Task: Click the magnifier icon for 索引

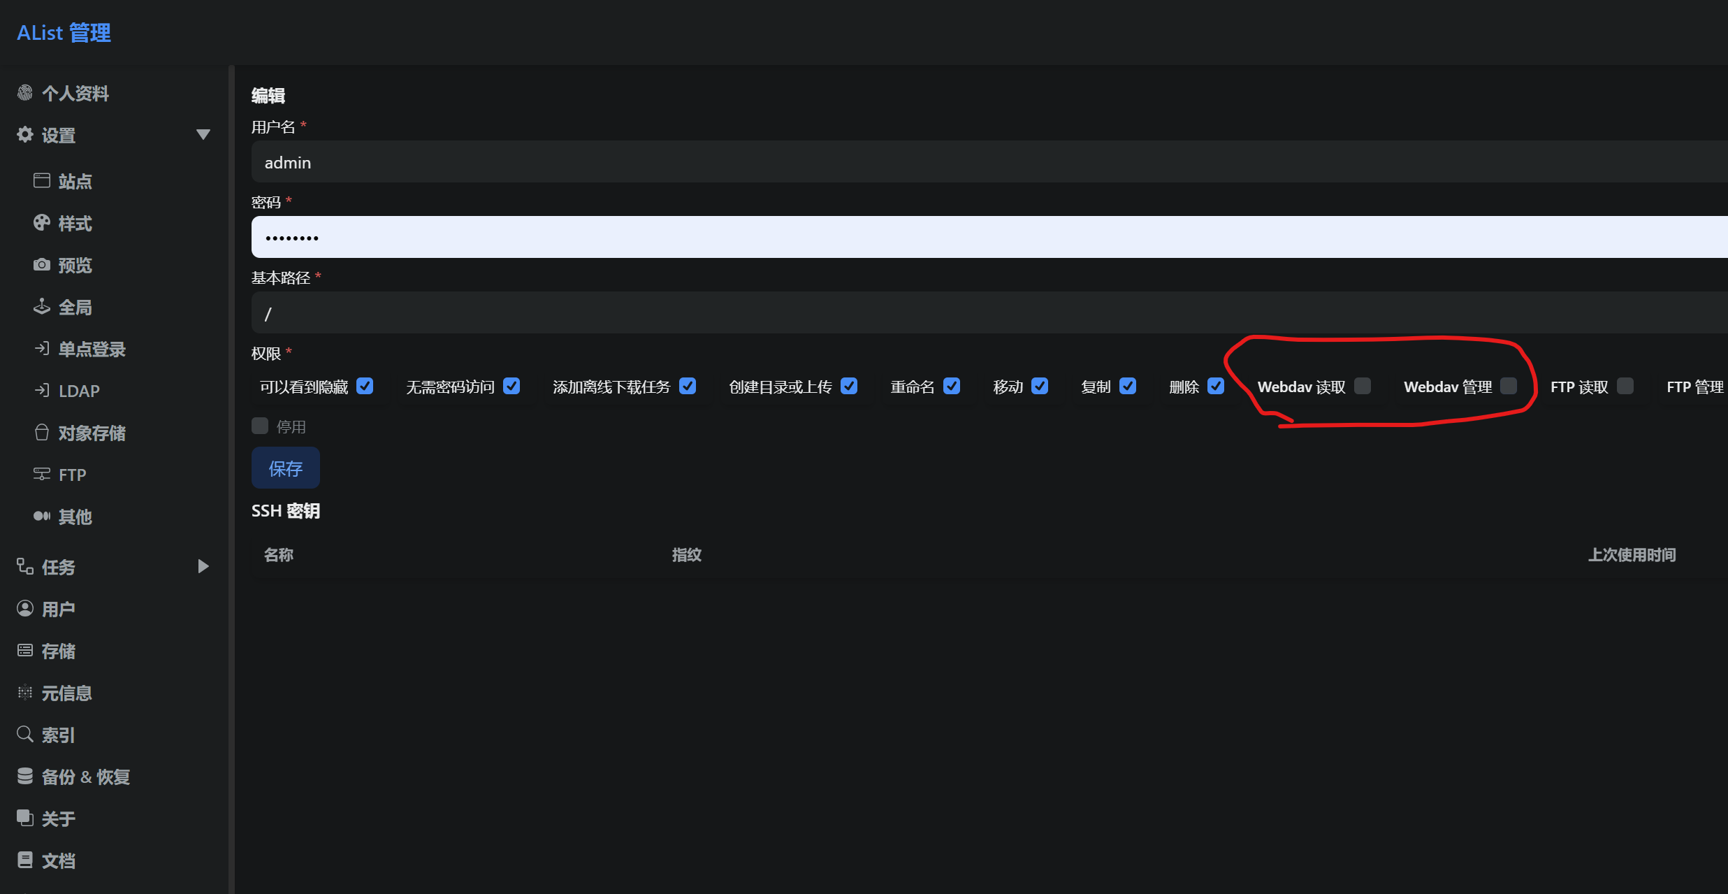Action: click(25, 734)
